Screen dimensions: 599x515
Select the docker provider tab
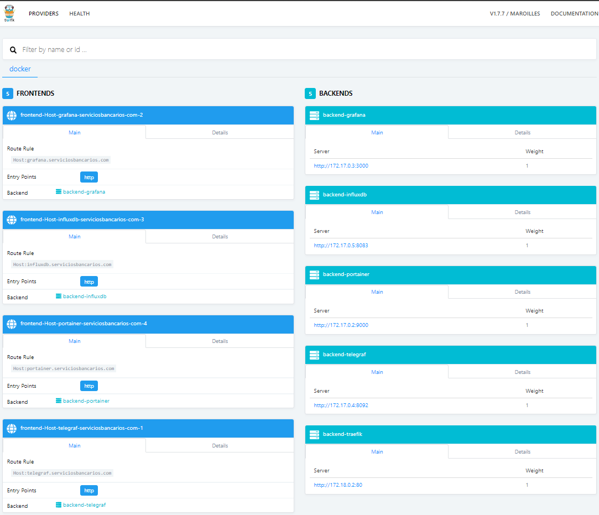pyautogui.click(x=20, y=69)
